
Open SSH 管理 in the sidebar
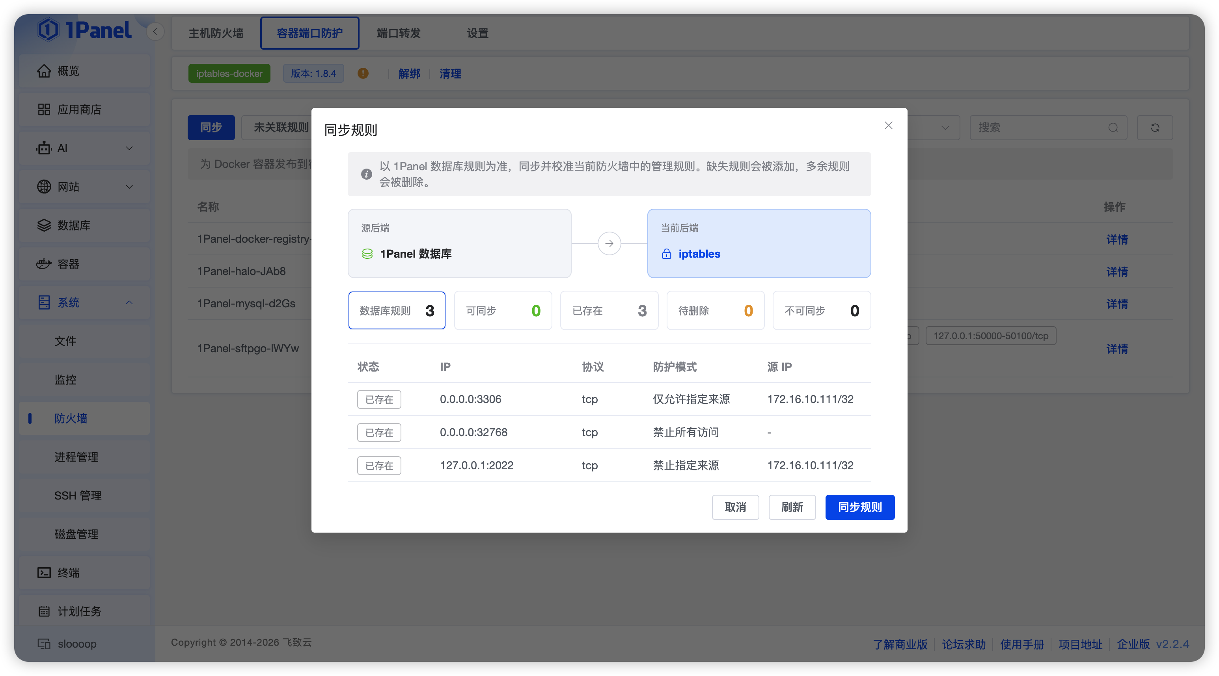pos(84,496)
